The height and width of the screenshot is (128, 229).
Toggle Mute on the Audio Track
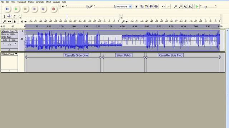coord(5,40)
